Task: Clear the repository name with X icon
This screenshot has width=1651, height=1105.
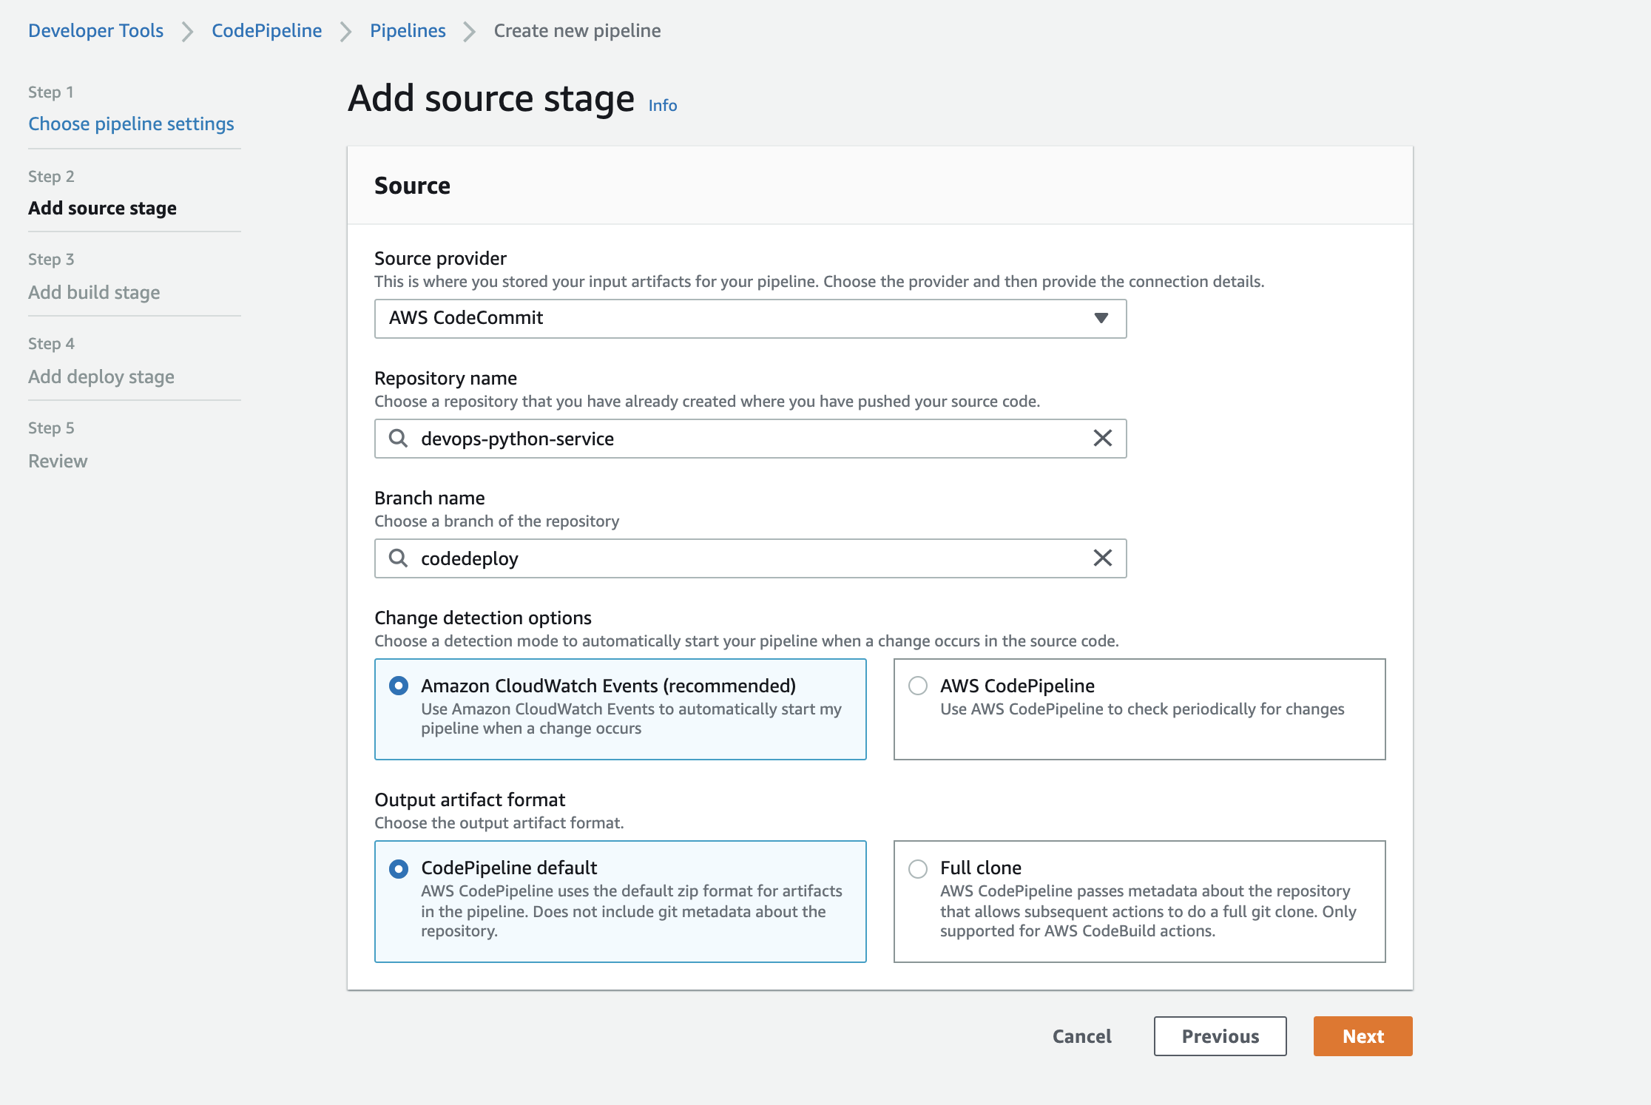Action: point(1102,439)
